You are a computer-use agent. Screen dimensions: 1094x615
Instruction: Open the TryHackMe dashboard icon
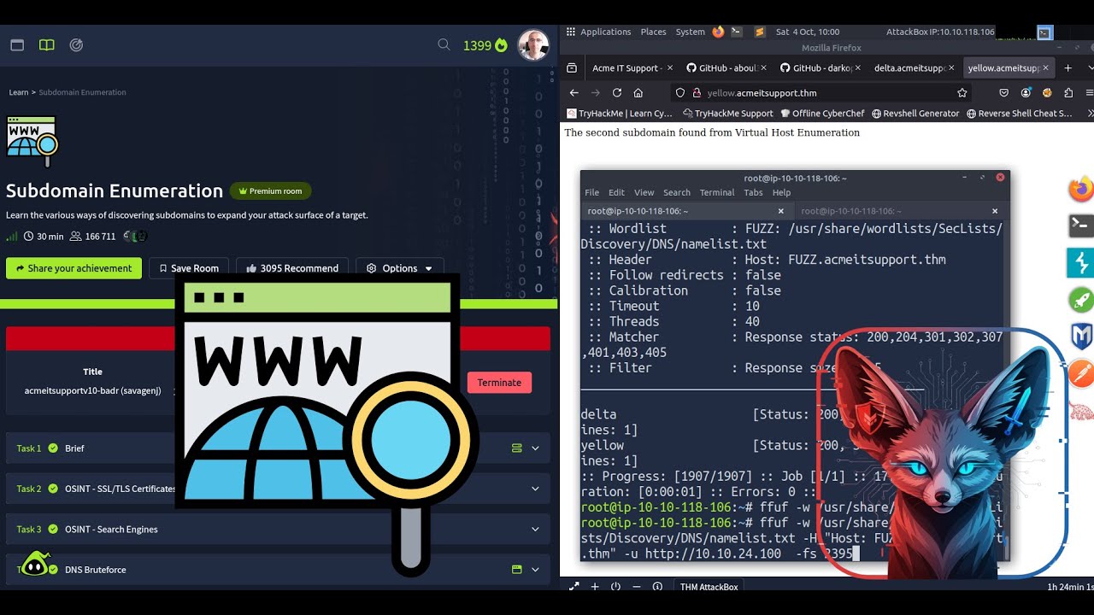click(x=17, y=45)
